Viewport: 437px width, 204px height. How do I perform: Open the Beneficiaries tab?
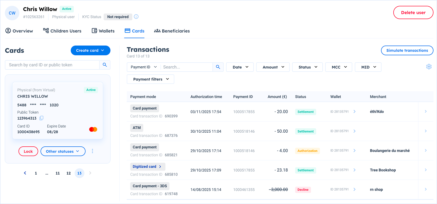[172, 31]
